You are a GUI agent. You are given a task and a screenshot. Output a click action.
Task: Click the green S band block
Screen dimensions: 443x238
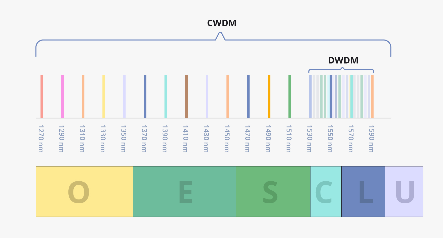(x=273, y=191)
